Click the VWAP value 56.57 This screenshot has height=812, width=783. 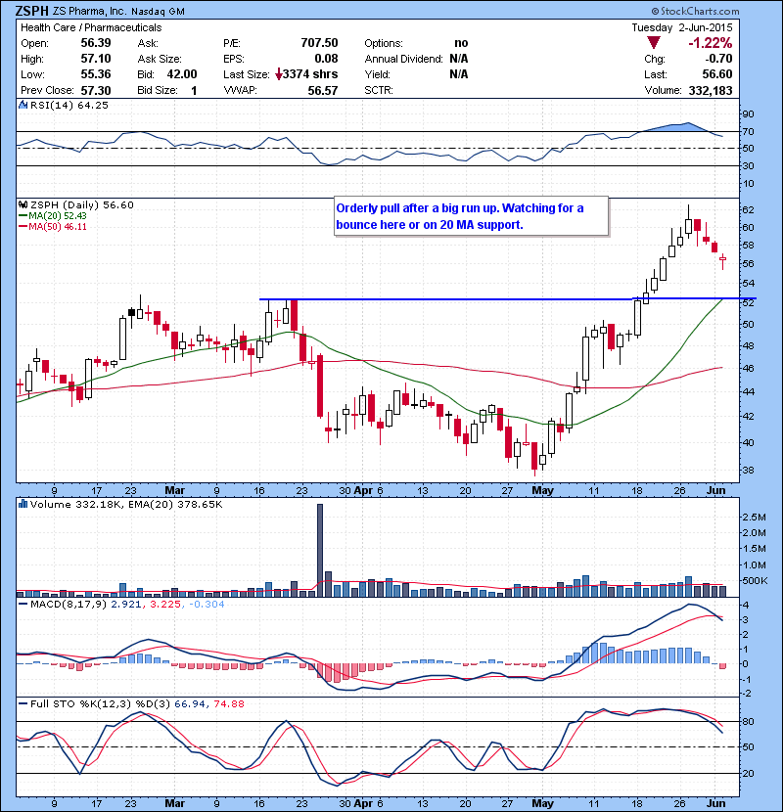coord(323,91)
